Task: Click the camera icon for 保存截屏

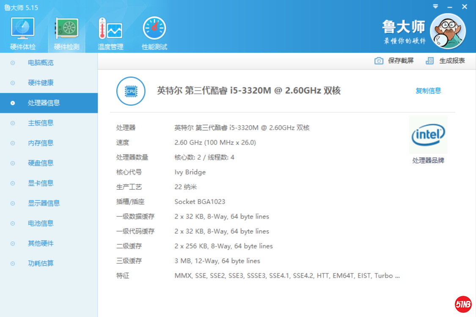Action: coord(379,61)
